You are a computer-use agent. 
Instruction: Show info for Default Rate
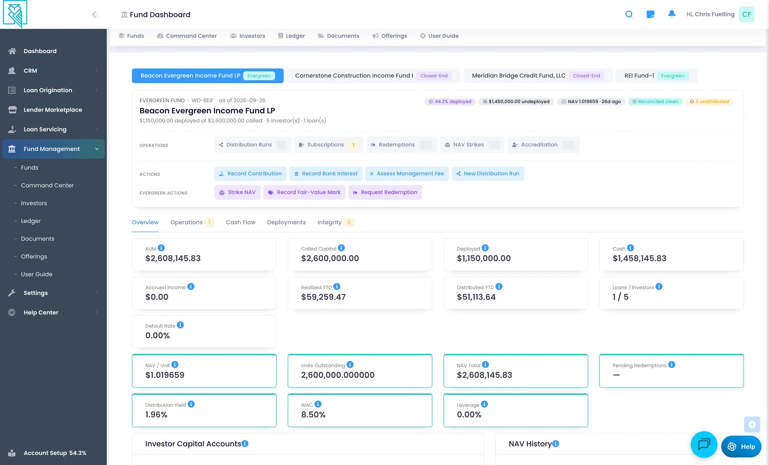tap(180, 325)
